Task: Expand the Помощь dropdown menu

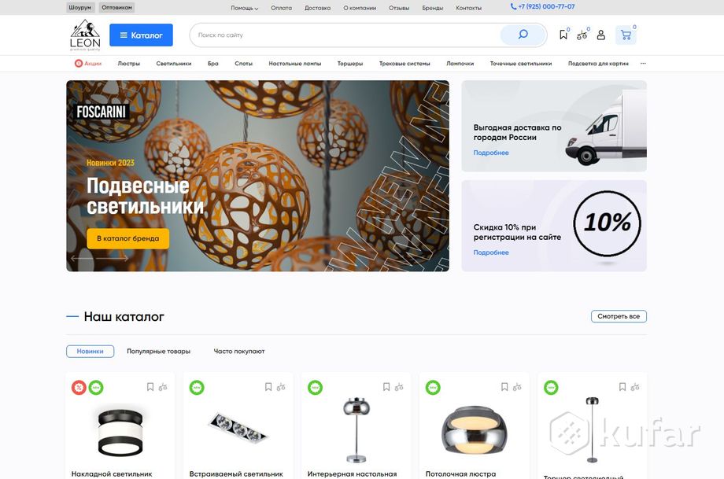Action: click(244, 8)
